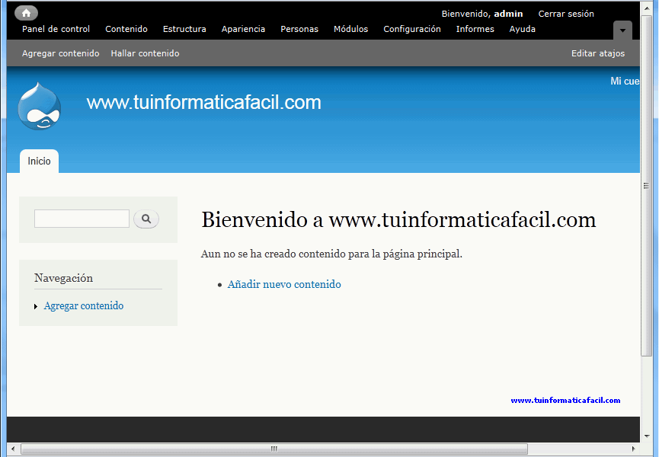Click the vertical scrollbar down arrow
This screenshot has width=659, height=457.
(x=647, y=436)
